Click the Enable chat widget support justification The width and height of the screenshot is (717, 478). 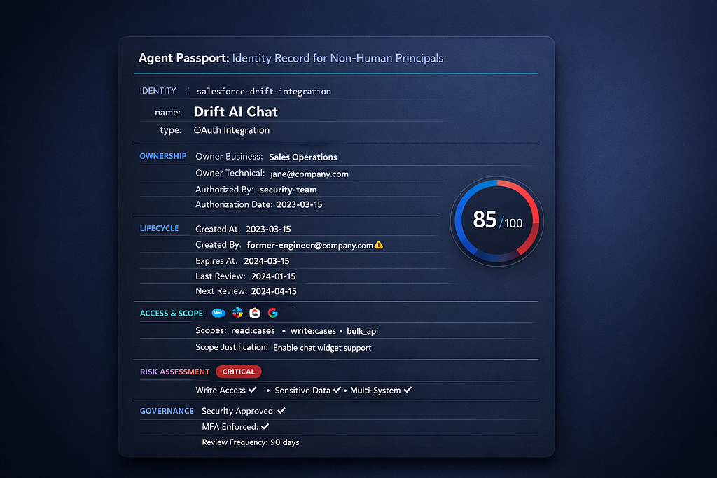(x=322, y=348)
